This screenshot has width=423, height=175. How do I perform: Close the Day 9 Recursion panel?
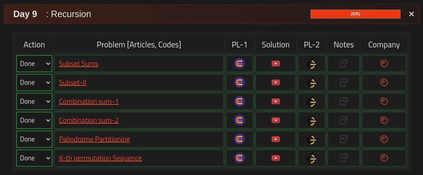[412, 14]
